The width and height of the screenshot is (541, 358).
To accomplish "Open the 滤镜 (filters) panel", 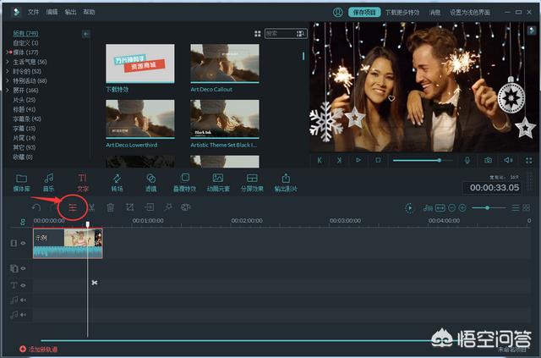I will (x=150, y=181).
